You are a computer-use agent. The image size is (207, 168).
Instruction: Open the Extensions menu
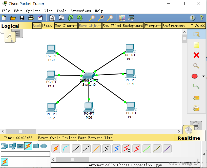pyautogui.click(x=81, y=11)
